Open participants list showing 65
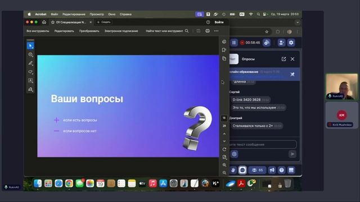This screenshot has height=202, width=360. pyautogui.click(x=258, y=170)
